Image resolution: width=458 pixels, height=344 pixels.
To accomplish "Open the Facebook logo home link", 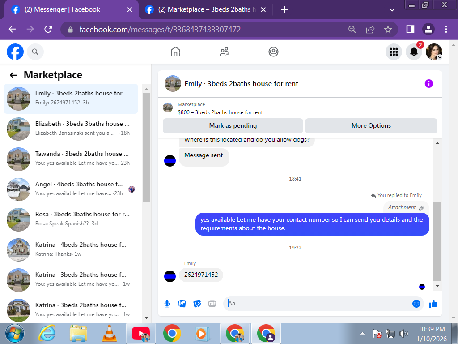I will point(15,52).
